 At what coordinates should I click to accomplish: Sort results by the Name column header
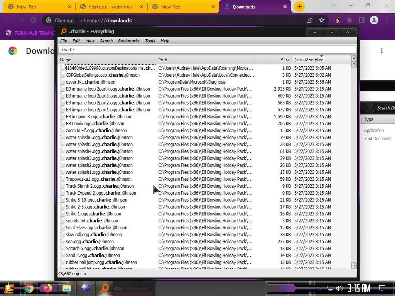pyautogui.click(x=107, y=60)
